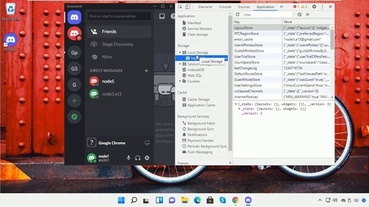Explore public servers compass icon
The width and height of the screenshot is (369, 207).
pyautogui.click(x=74, y=117)
